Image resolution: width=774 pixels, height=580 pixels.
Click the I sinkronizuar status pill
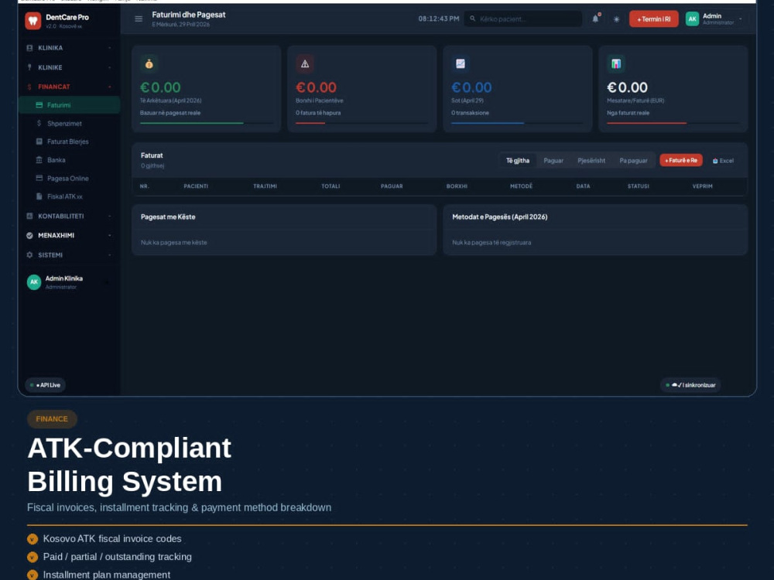[x=690, y=385]
